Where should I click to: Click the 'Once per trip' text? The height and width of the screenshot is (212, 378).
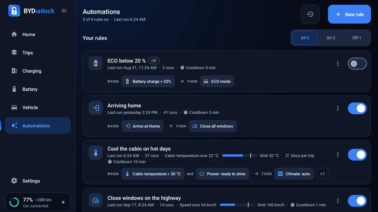[302, 155]
